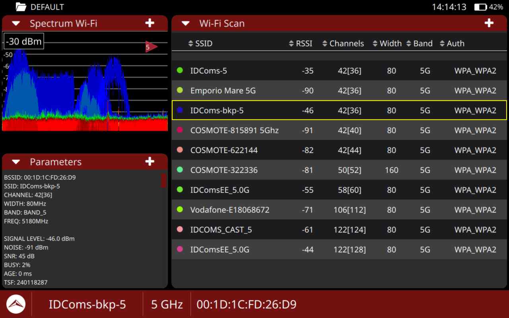Select the IDComs-5 network row
The image size is (509, 318).
click(x=339, y=71)
